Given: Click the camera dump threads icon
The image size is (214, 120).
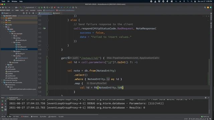Looking at the screenshot, I should click(2, 107).
